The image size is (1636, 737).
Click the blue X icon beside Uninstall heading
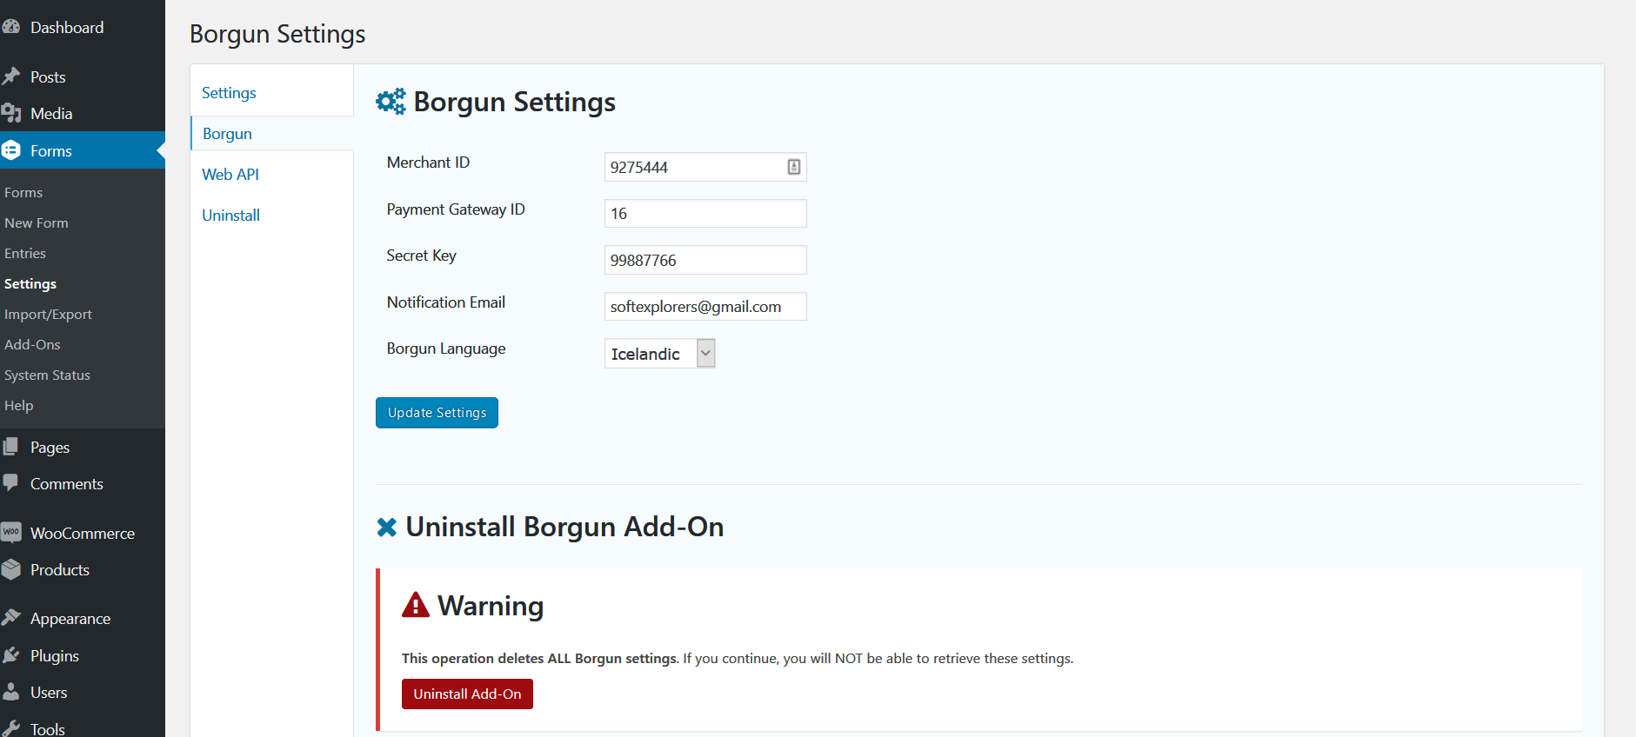point(386,527)
